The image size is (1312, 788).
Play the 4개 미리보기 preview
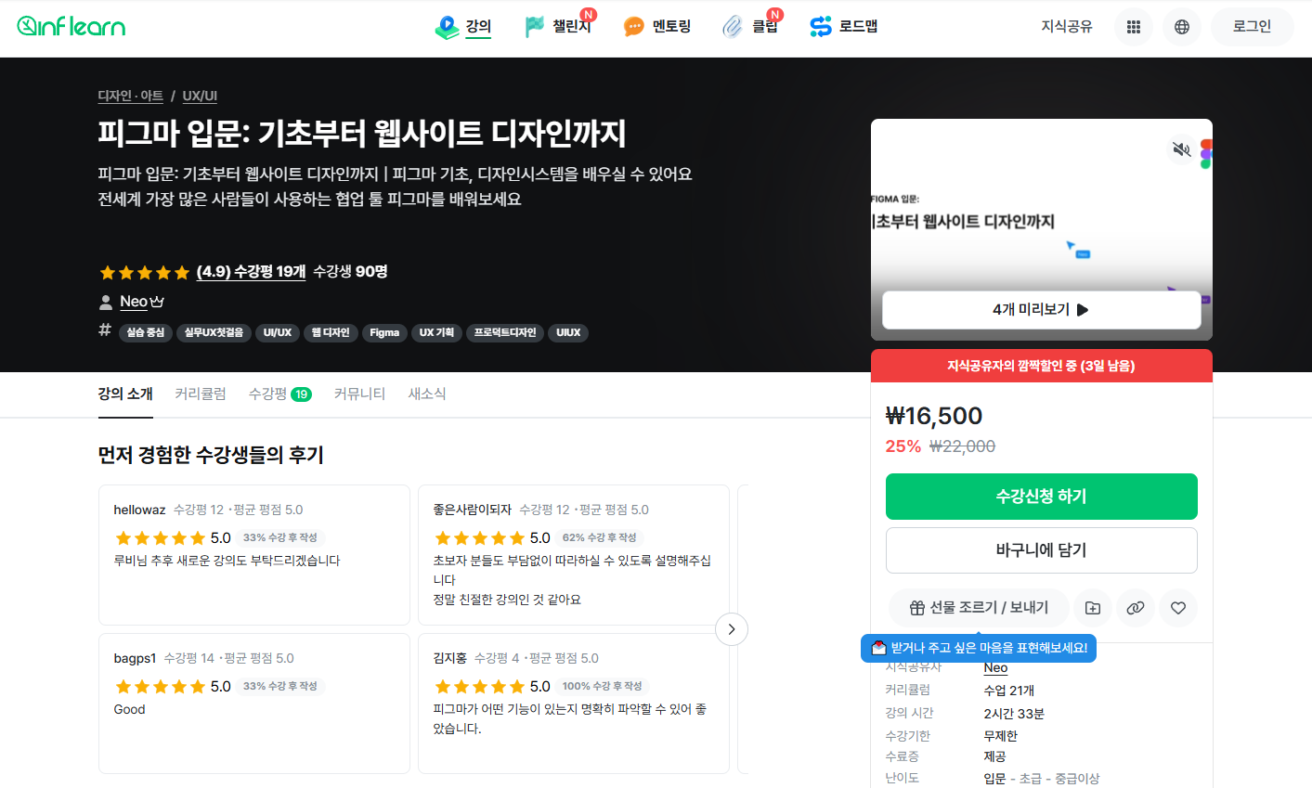click(1041, 310)
